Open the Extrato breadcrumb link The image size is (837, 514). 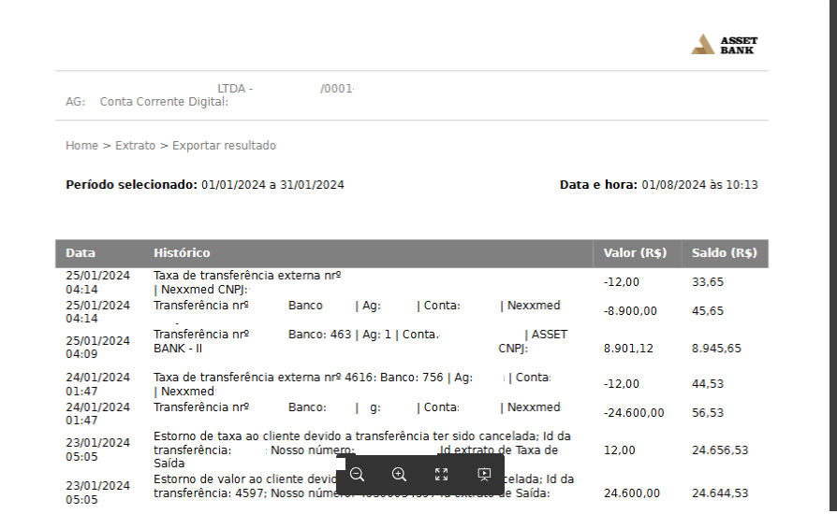(135, 146)
